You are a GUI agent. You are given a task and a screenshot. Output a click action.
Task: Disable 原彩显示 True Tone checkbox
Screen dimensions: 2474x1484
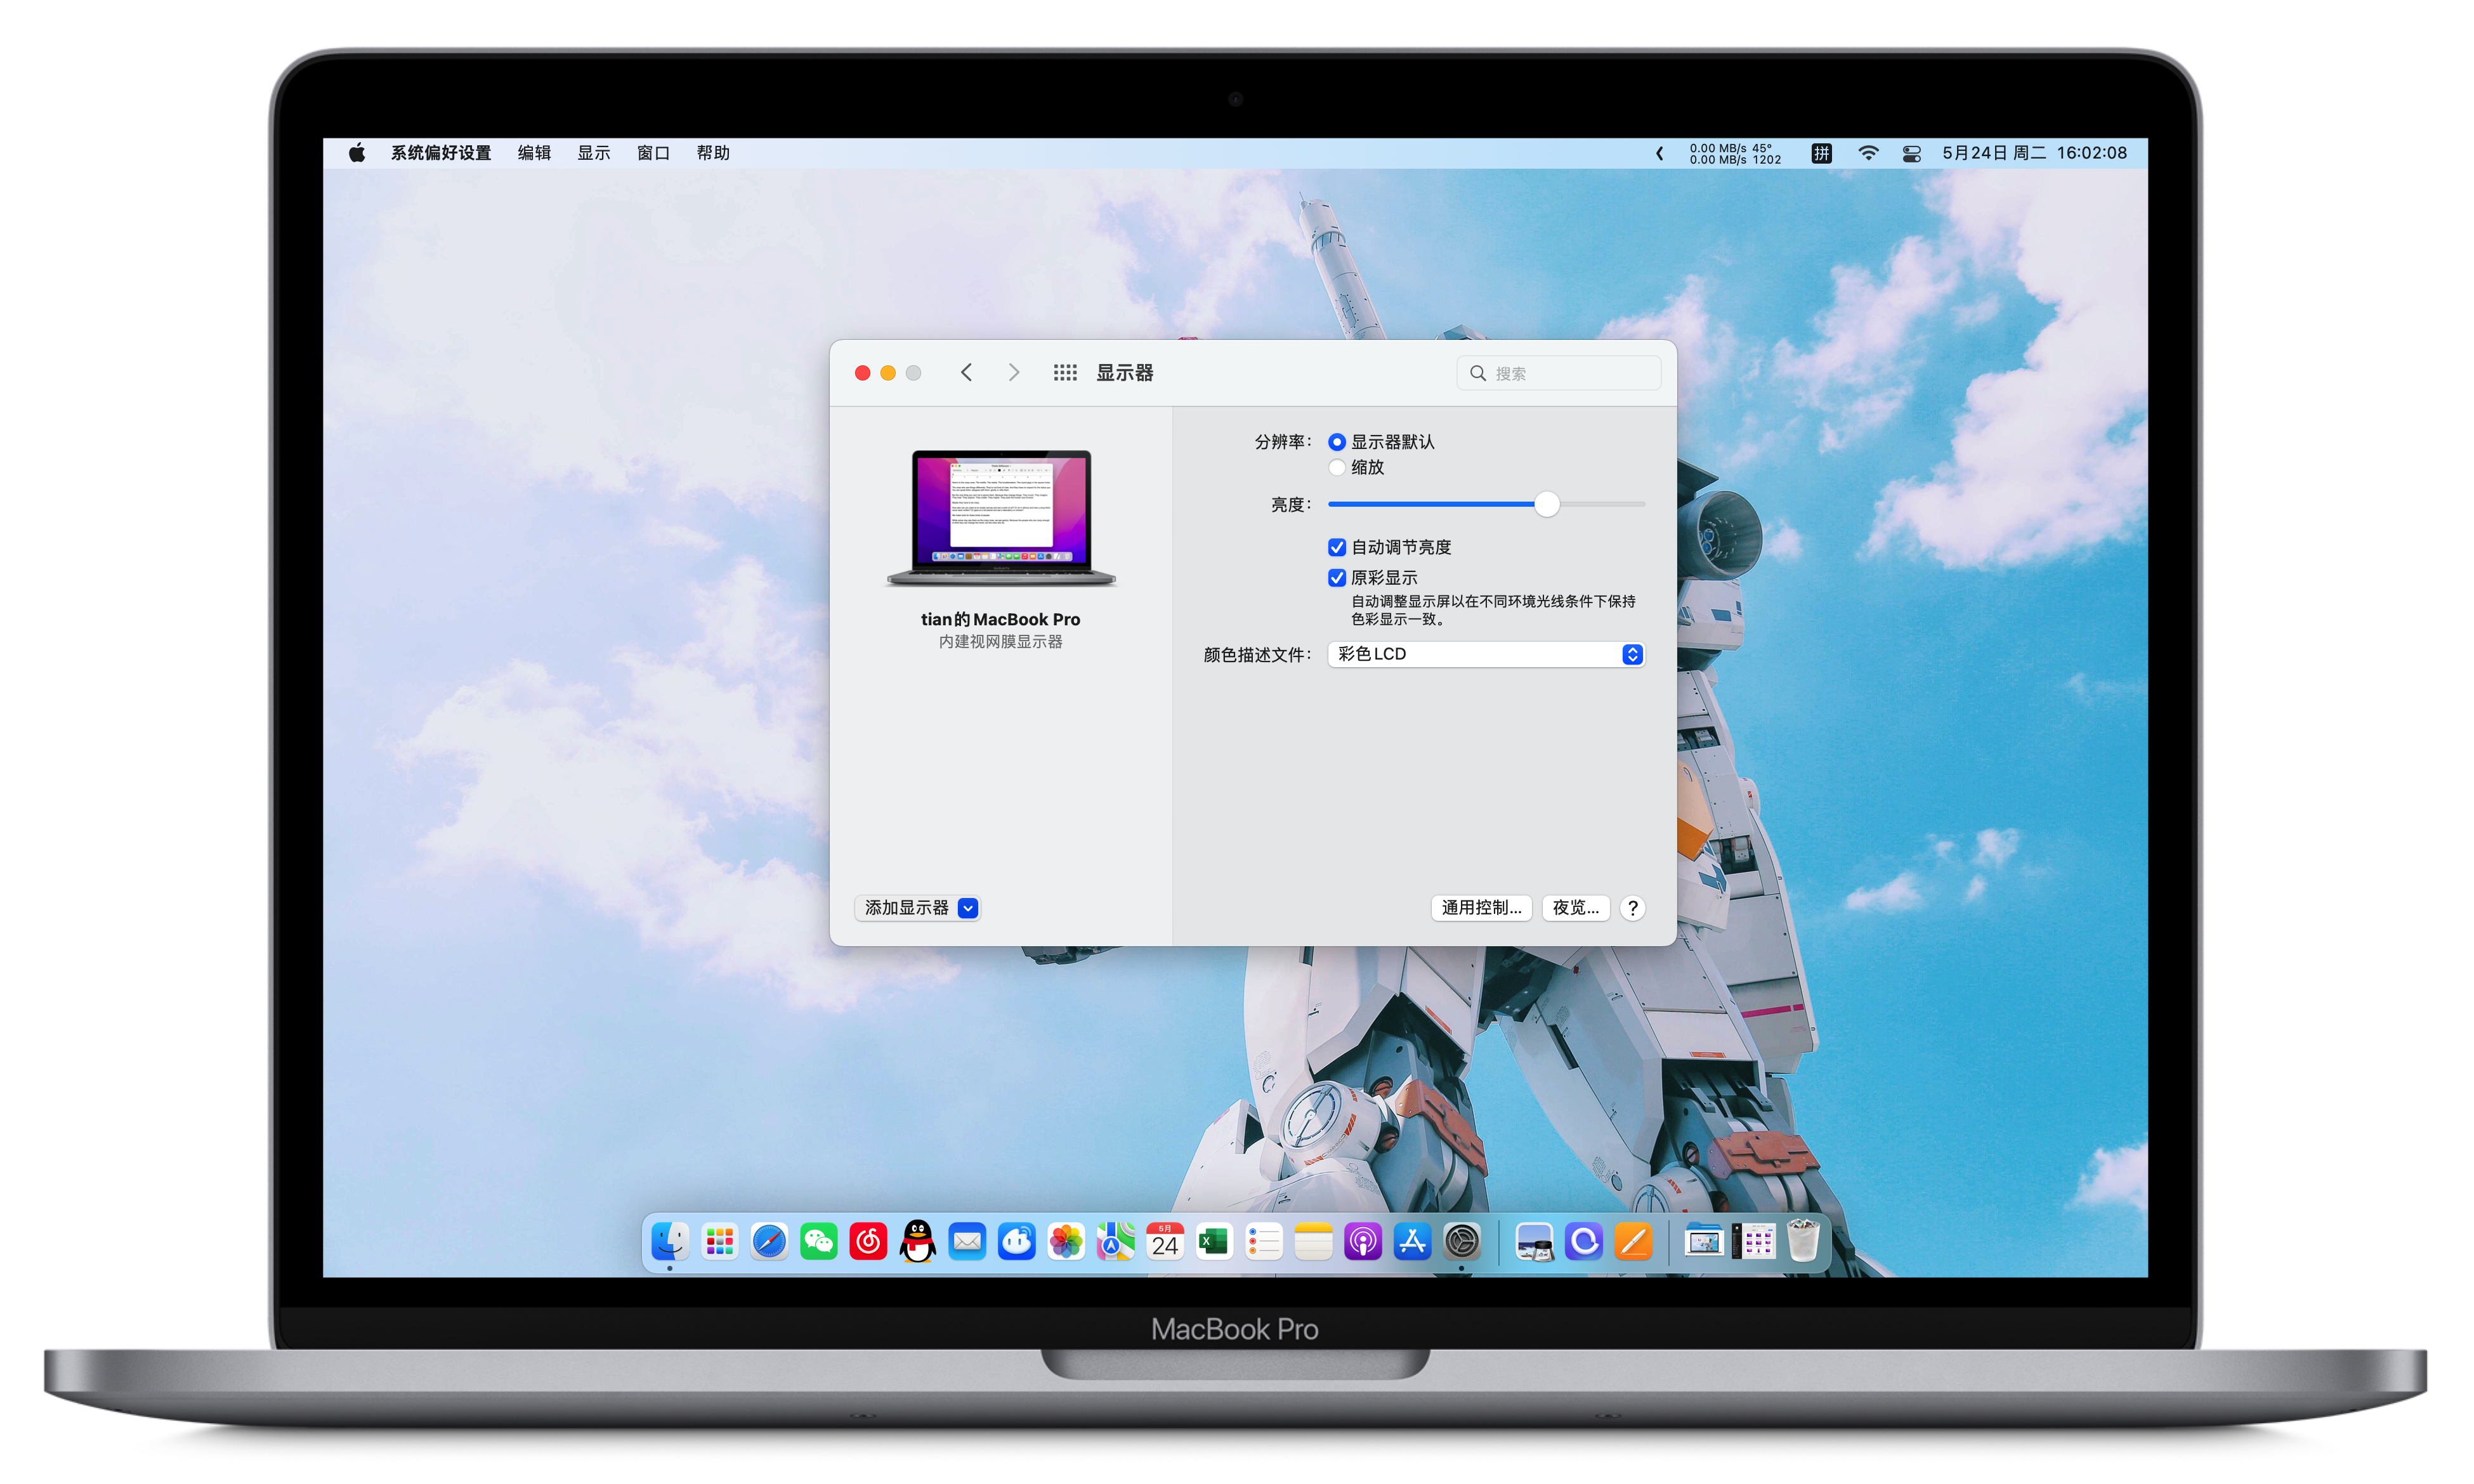click(x=1337, y=577)
